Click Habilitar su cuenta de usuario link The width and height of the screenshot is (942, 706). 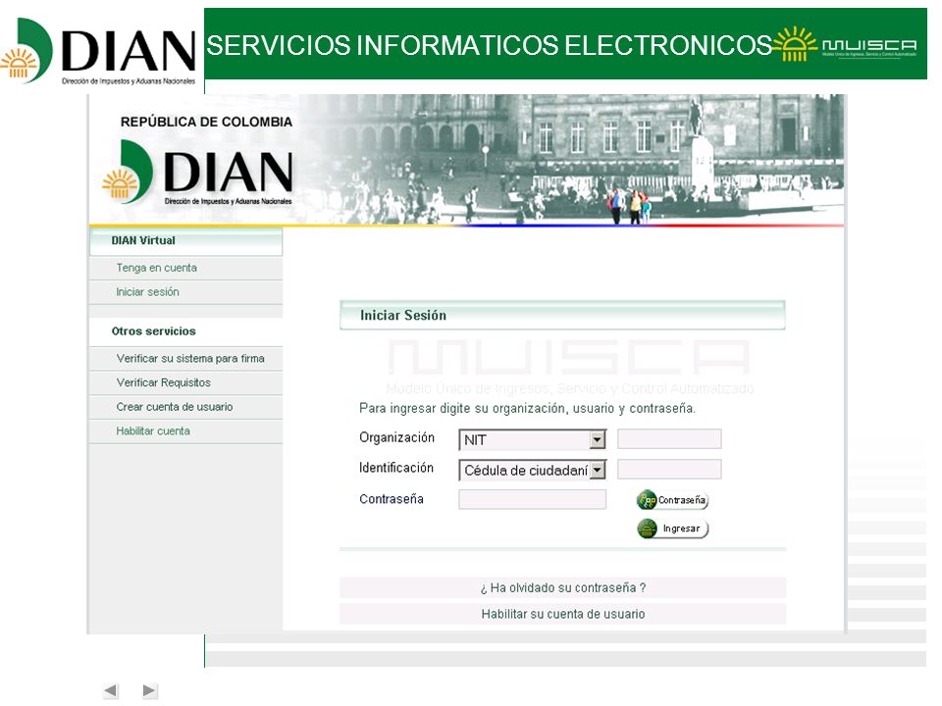[563, 614]
